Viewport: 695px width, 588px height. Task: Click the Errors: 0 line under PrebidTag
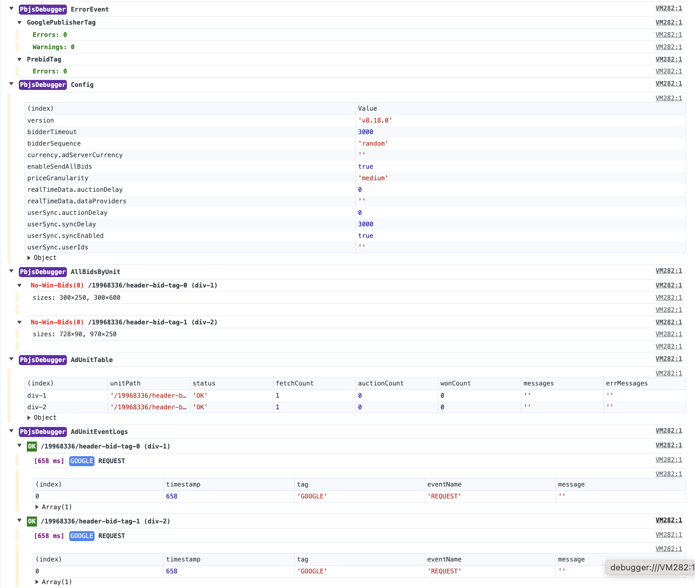tap(50, 71)
